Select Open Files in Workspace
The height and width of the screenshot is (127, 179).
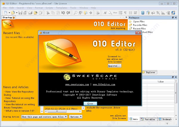click(x=139, y=22)
